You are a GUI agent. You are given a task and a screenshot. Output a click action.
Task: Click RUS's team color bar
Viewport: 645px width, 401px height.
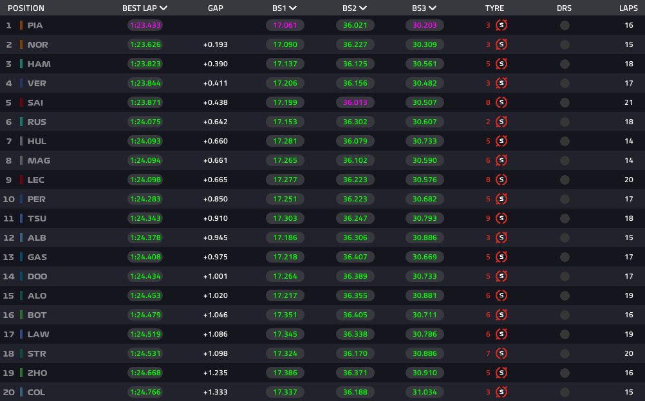pyautogui.click(x=21, y=122)
